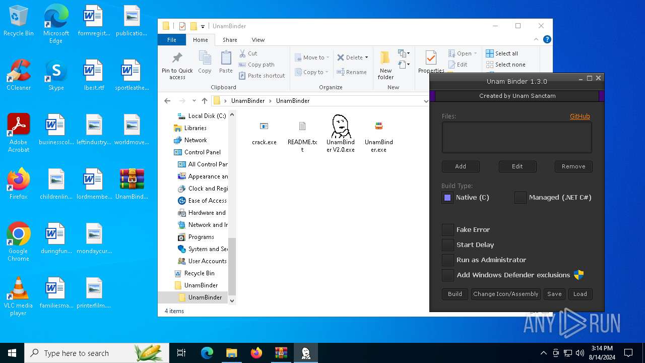Click the New folder icon
The height and width of the screenshot is (363, 645).
pyautogui.click(x=385, y=57)
